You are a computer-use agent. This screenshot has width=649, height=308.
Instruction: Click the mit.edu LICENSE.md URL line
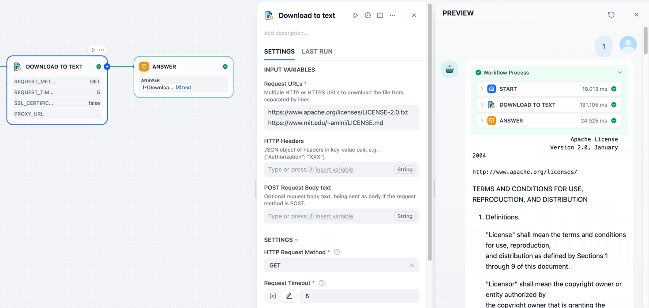click(x=326, y=123)
